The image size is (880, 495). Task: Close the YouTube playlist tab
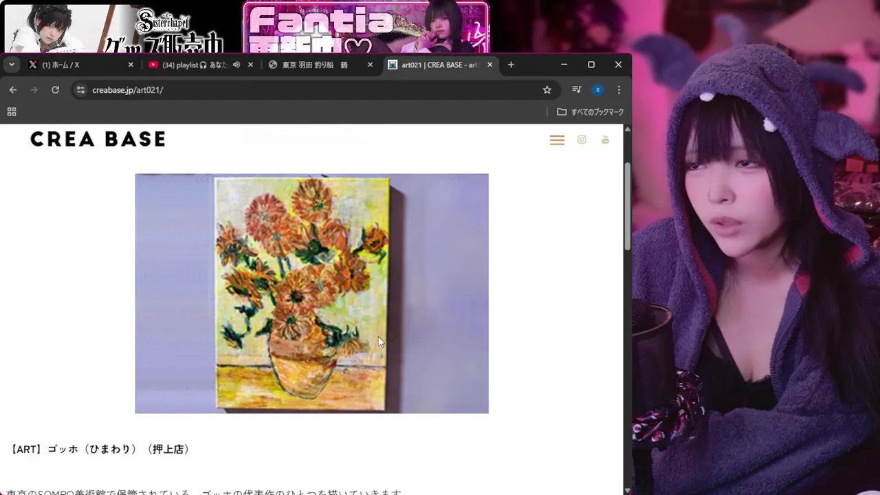(250, 65)
